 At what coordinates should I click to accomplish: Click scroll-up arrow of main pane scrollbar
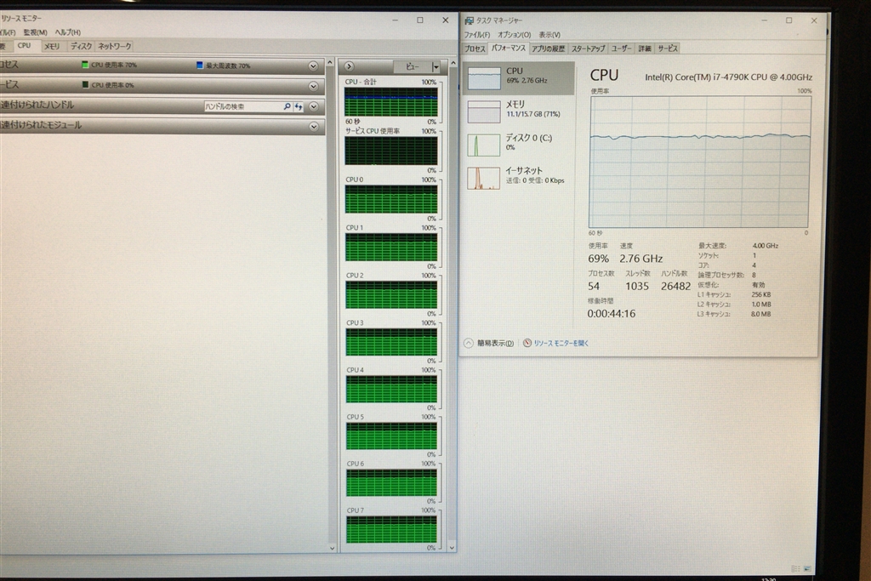pyautogui.click(x=330, y=63)
